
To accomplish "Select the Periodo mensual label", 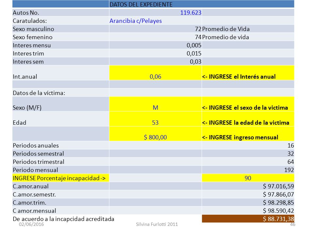I will [x=35, y=170].
